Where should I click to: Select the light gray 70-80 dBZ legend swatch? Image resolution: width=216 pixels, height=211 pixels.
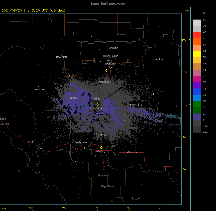(x=197, y=23)
